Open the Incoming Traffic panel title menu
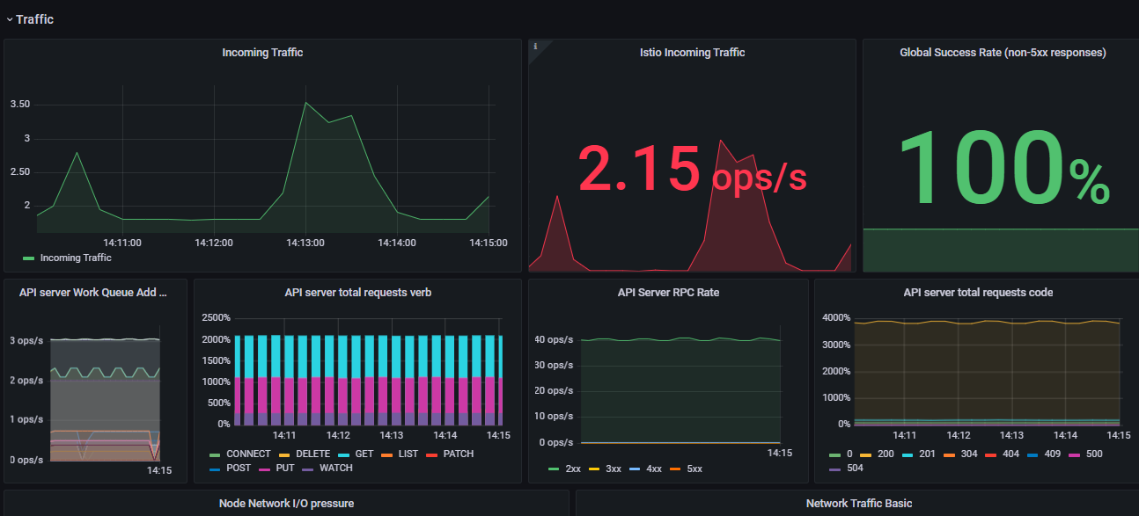Viewport: 1139px width, 516px height. [262, 53]
